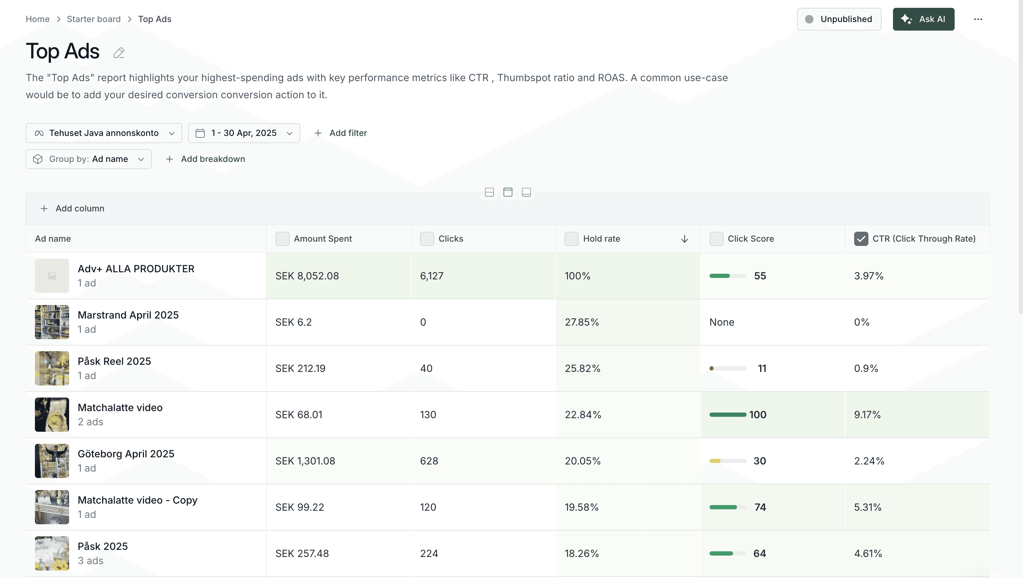Select the middle table layout icon
Image resolution: width=1023 pixels, height=578 pixels.
pos(507,193)
